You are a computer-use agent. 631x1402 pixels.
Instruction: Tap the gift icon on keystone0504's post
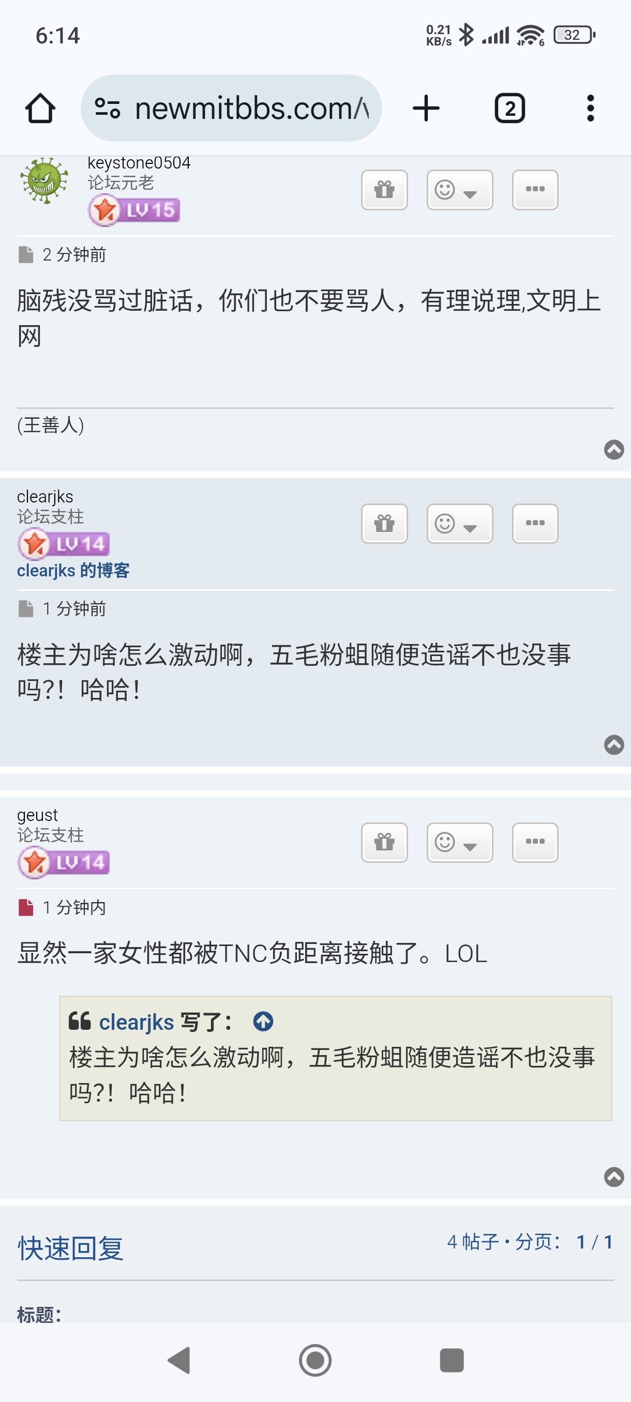(x=384, y=189)
